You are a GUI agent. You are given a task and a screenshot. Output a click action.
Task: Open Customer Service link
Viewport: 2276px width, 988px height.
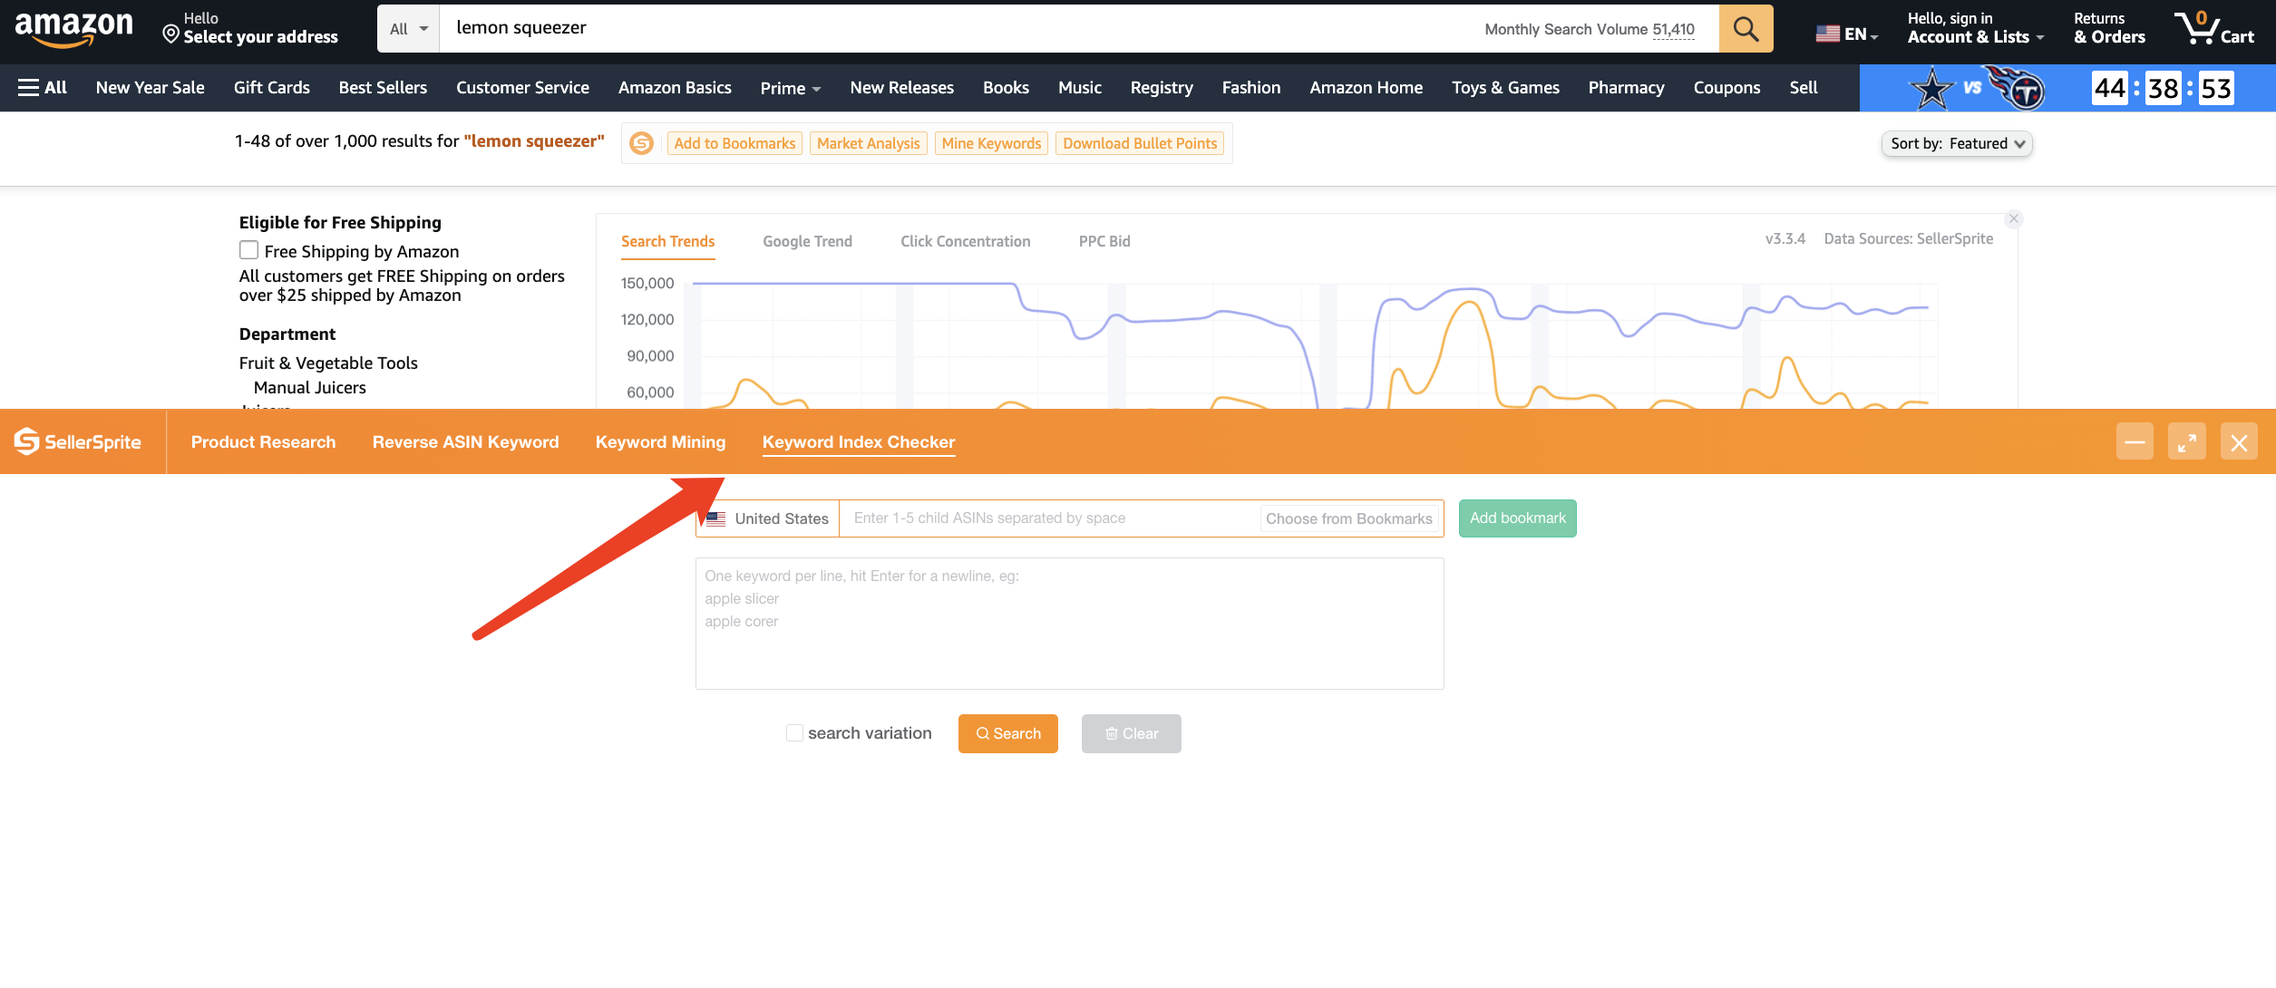(x=522, y=88)
